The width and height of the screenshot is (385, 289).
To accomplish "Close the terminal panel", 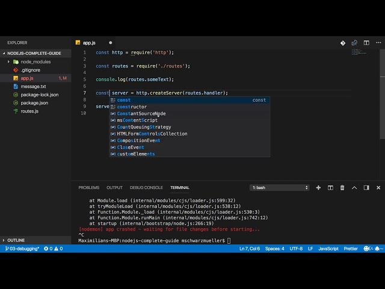I will click(x=378, y=188).
